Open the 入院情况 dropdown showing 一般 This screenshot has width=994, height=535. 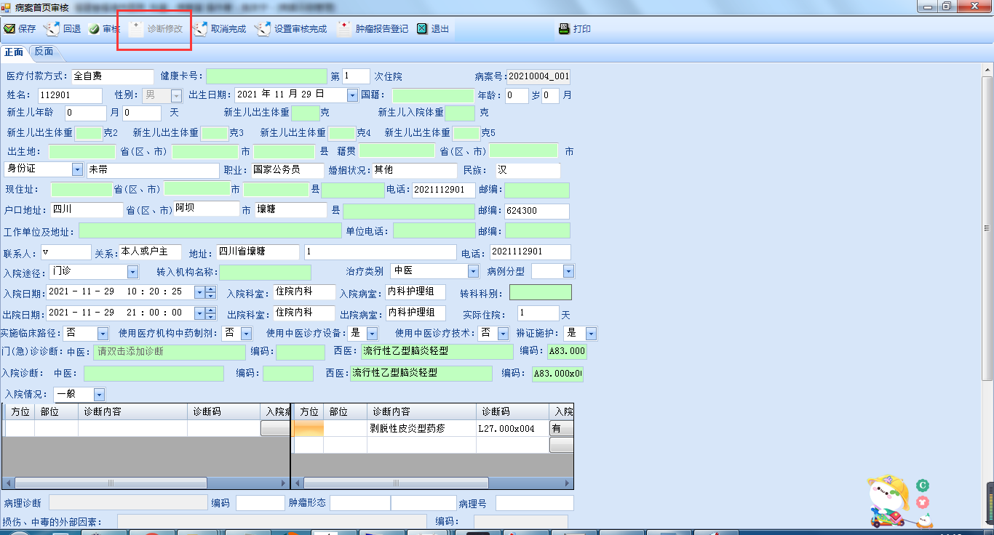coord(99,395)
